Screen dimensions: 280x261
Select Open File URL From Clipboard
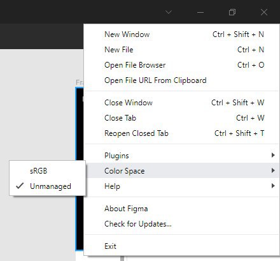click(181, 80)
